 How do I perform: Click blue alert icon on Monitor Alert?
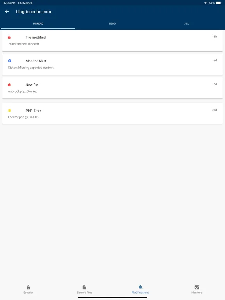pos(9,61)
